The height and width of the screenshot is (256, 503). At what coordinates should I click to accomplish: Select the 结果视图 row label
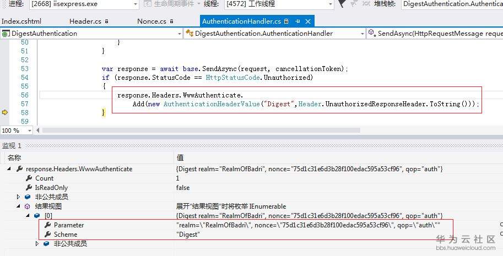click(48, 206)
